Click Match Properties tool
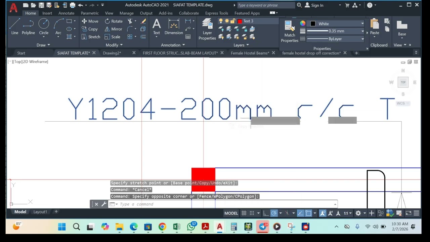The height and width of the screenshot is (242, 430). 290,32
